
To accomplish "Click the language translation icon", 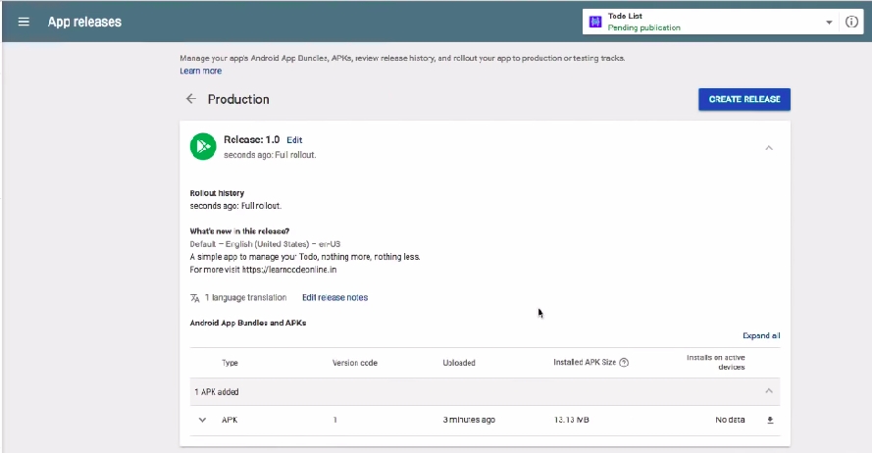I will (x=195, y=297).
